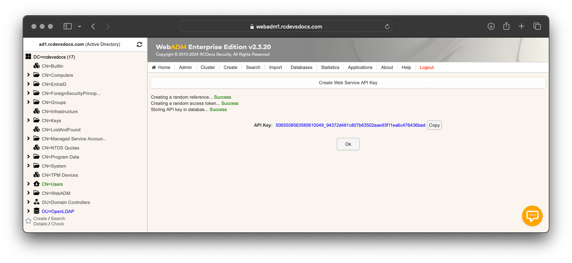572x263 pixels.
Task: Expand the OU=Domain Controllers node
Action: click(29, 202)
